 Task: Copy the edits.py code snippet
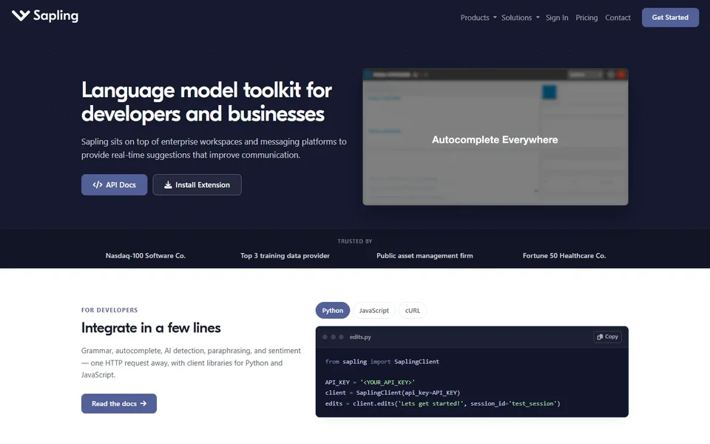click(607, 337)
